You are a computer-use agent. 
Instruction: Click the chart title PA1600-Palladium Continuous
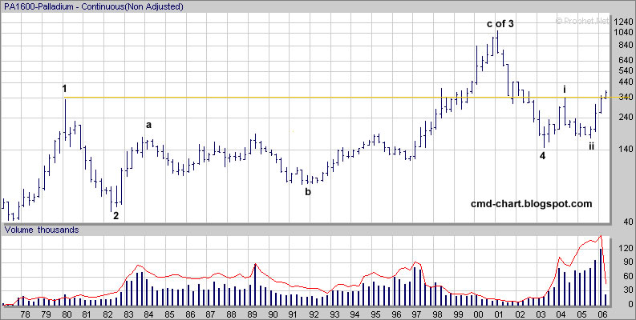[93, 6]
